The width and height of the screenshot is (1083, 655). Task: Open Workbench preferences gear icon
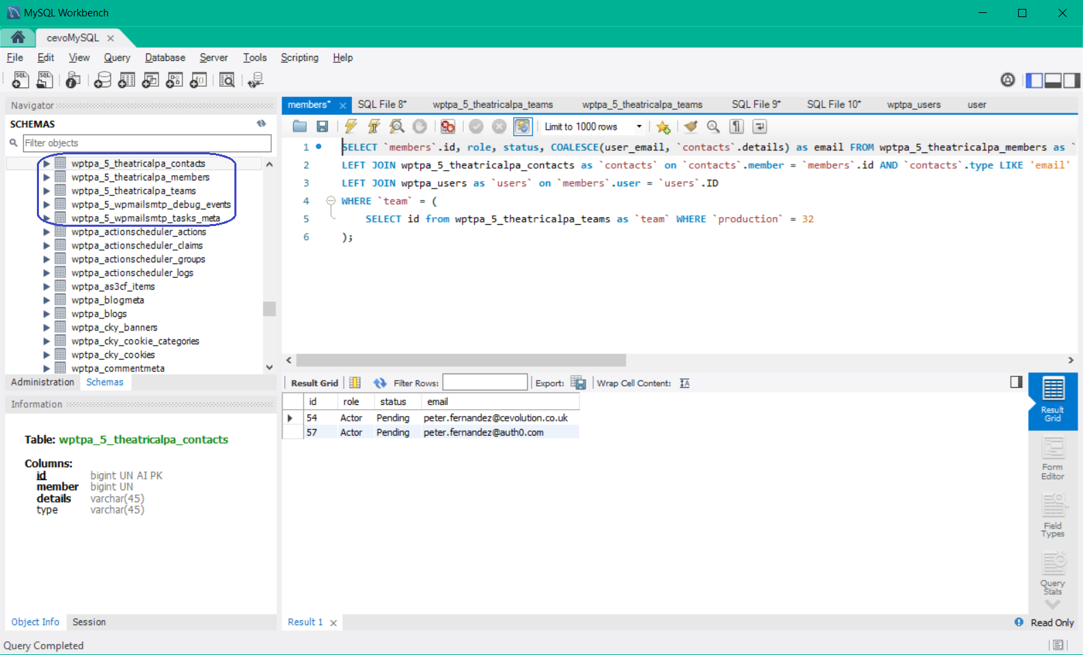point(1008,80)
